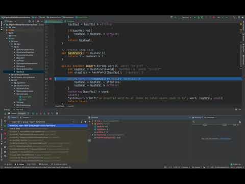Open Project tool window settings gear

[38, 21]
